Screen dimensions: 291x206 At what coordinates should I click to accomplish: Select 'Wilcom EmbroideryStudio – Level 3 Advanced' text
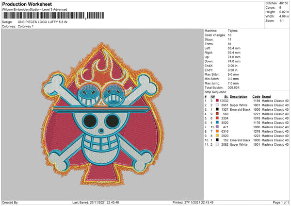pyautogui.click(x=34, y=10)
